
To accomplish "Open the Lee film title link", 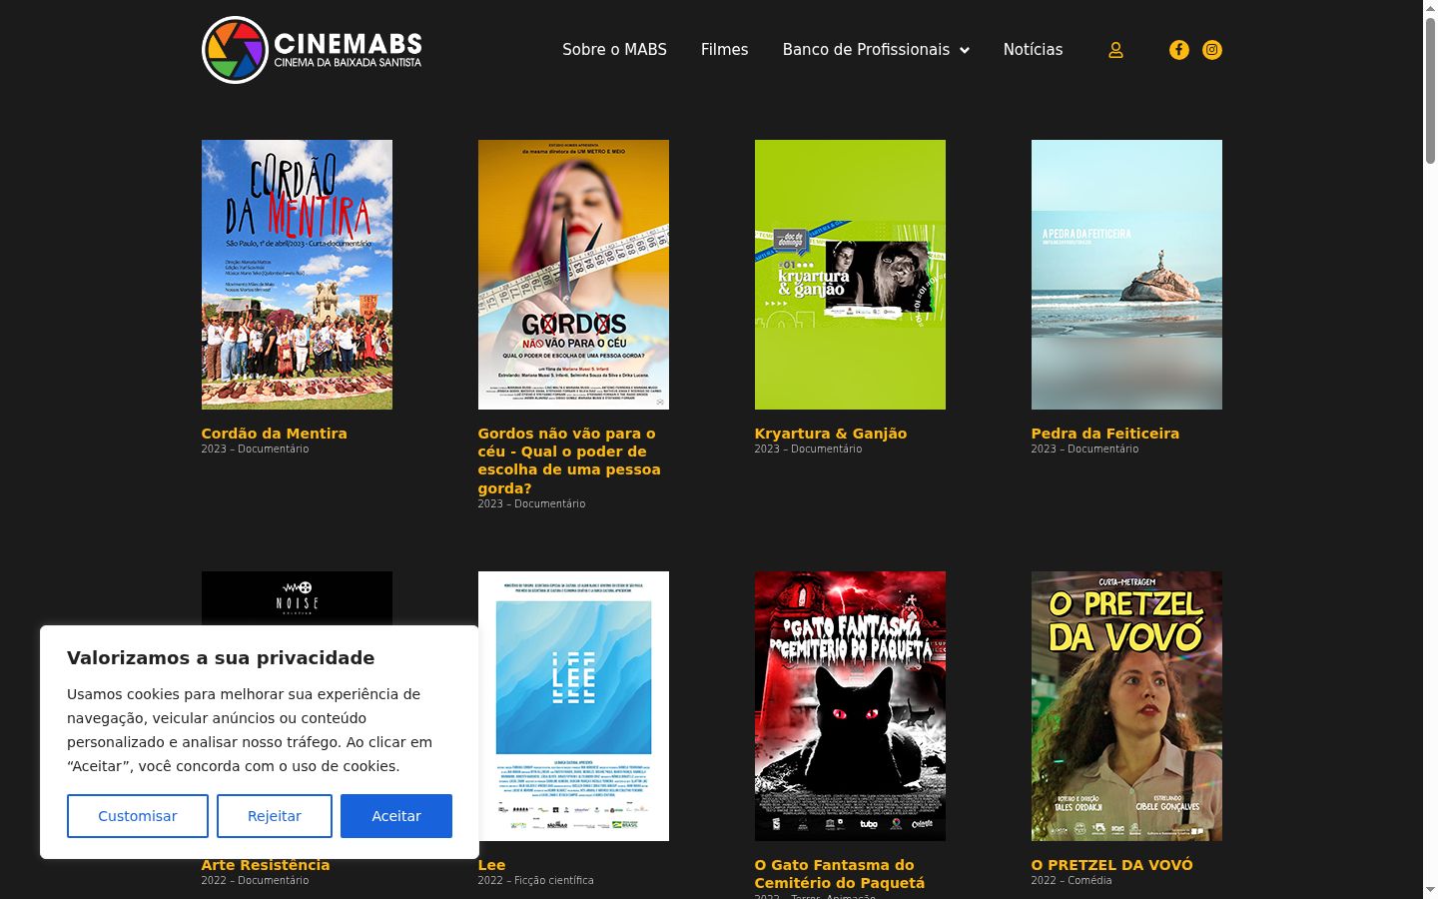I will [x=492, y=865].
